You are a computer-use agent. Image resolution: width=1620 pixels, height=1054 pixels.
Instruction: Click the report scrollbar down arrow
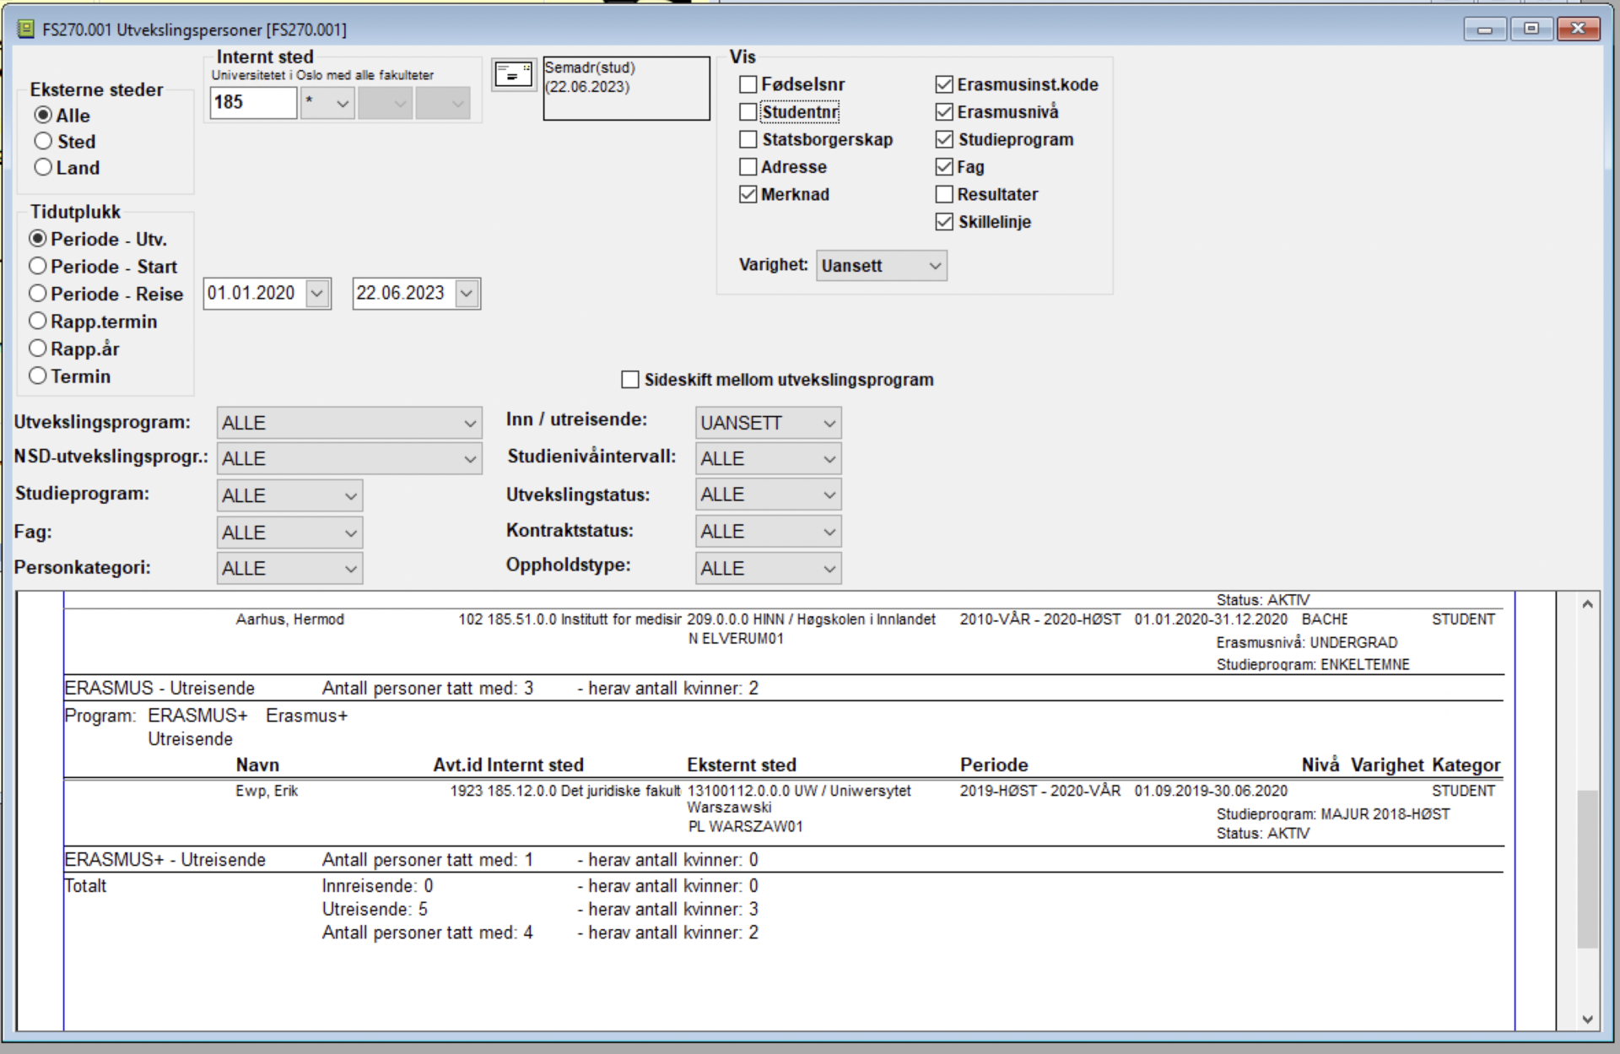click(1587, 1019)
